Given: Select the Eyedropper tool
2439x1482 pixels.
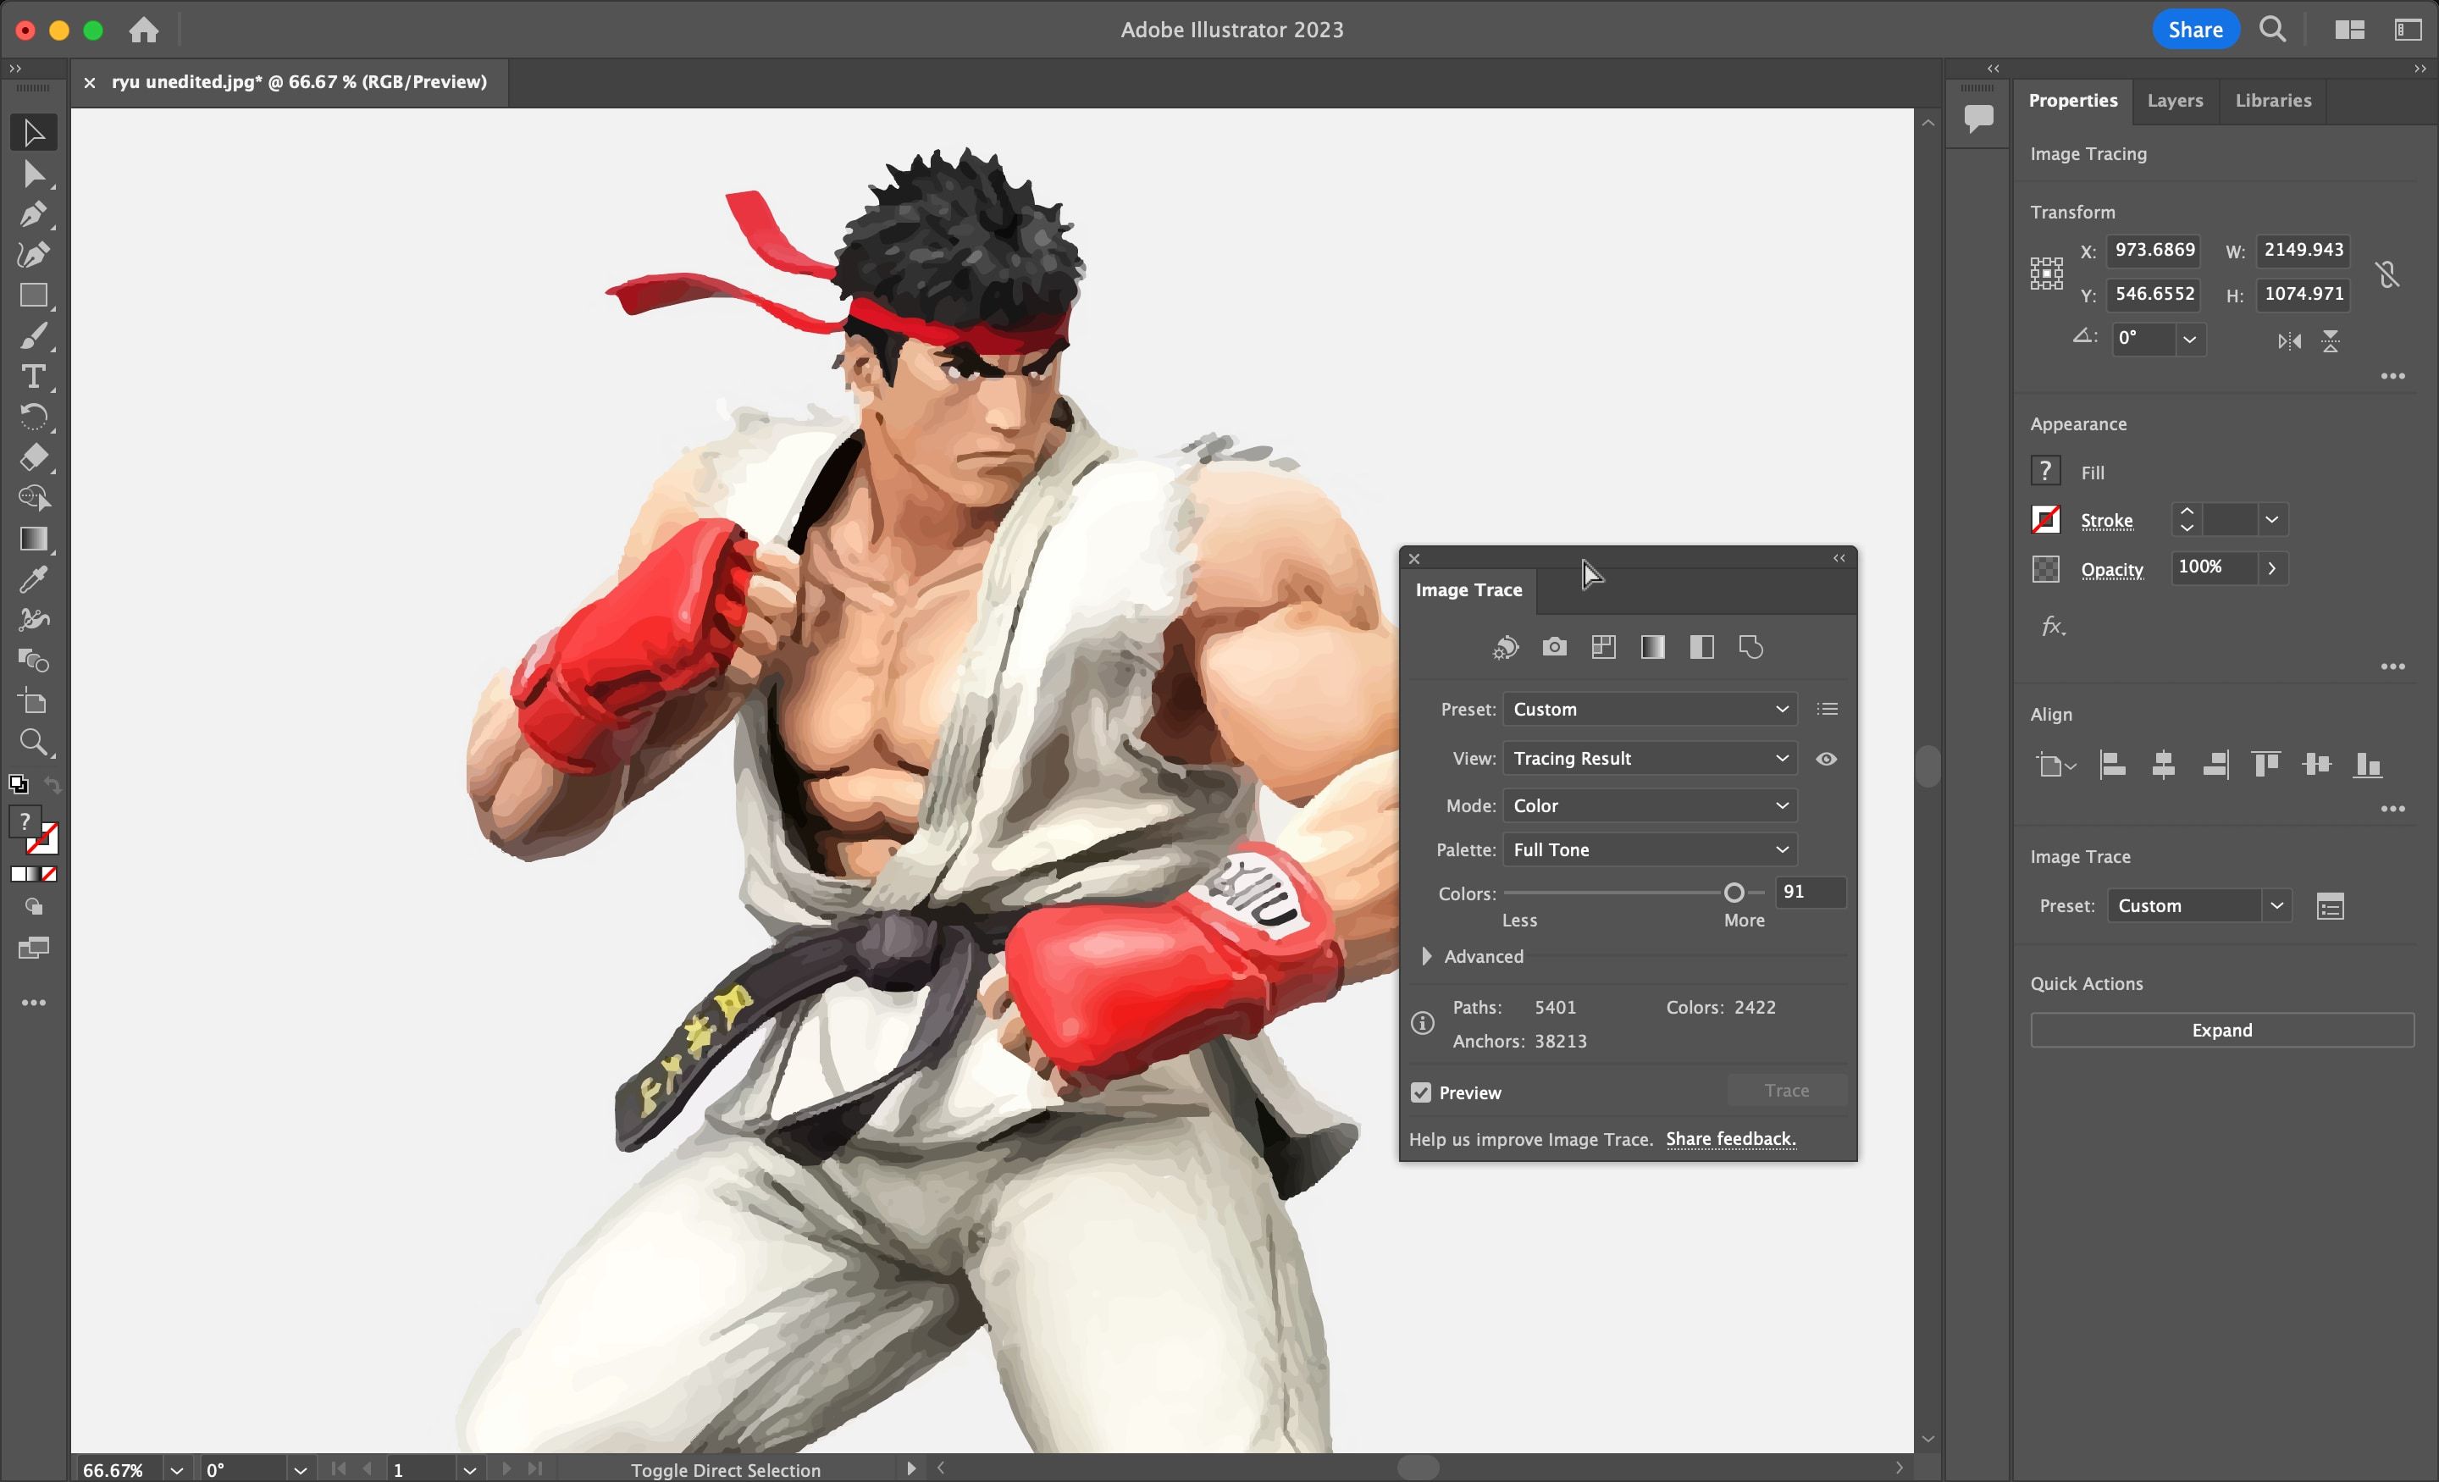Looking at the screenshot, I should point(33,579).
